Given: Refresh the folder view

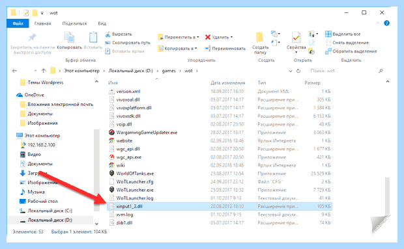Looking at the screenshot, I should (x=298, y=71).
